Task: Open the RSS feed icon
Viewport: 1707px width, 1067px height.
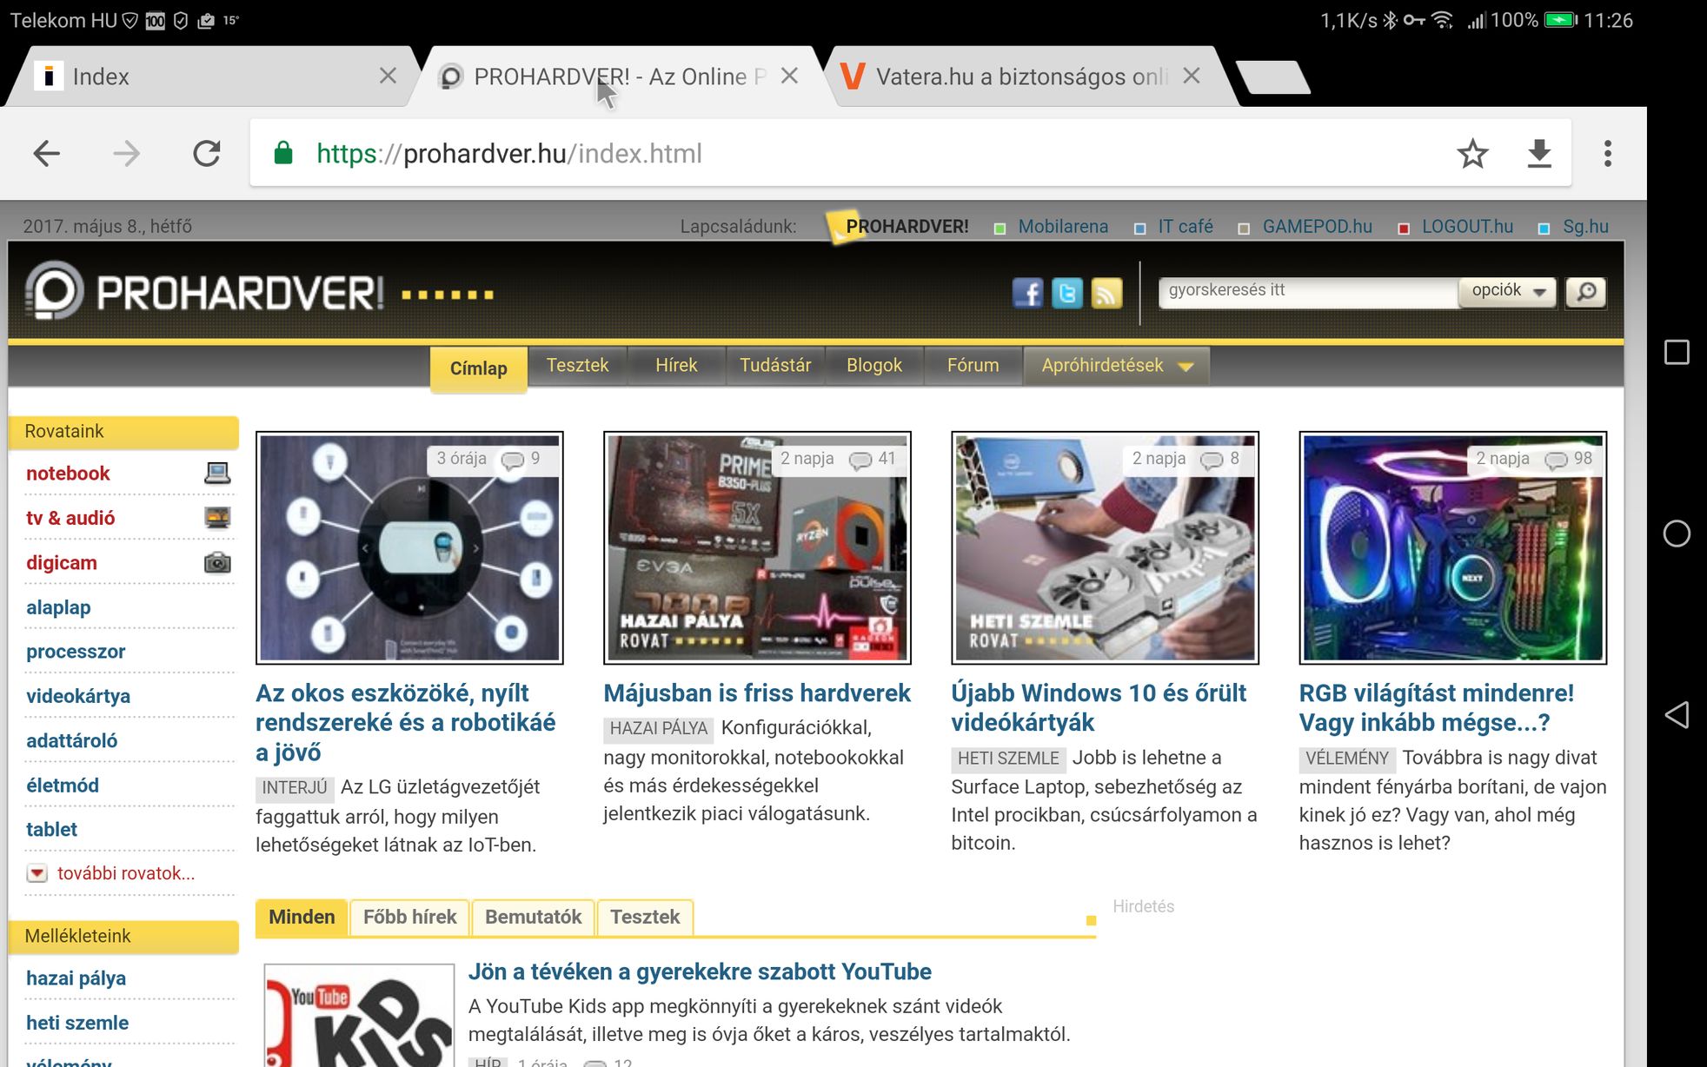Action: (x=1106, y=293)
